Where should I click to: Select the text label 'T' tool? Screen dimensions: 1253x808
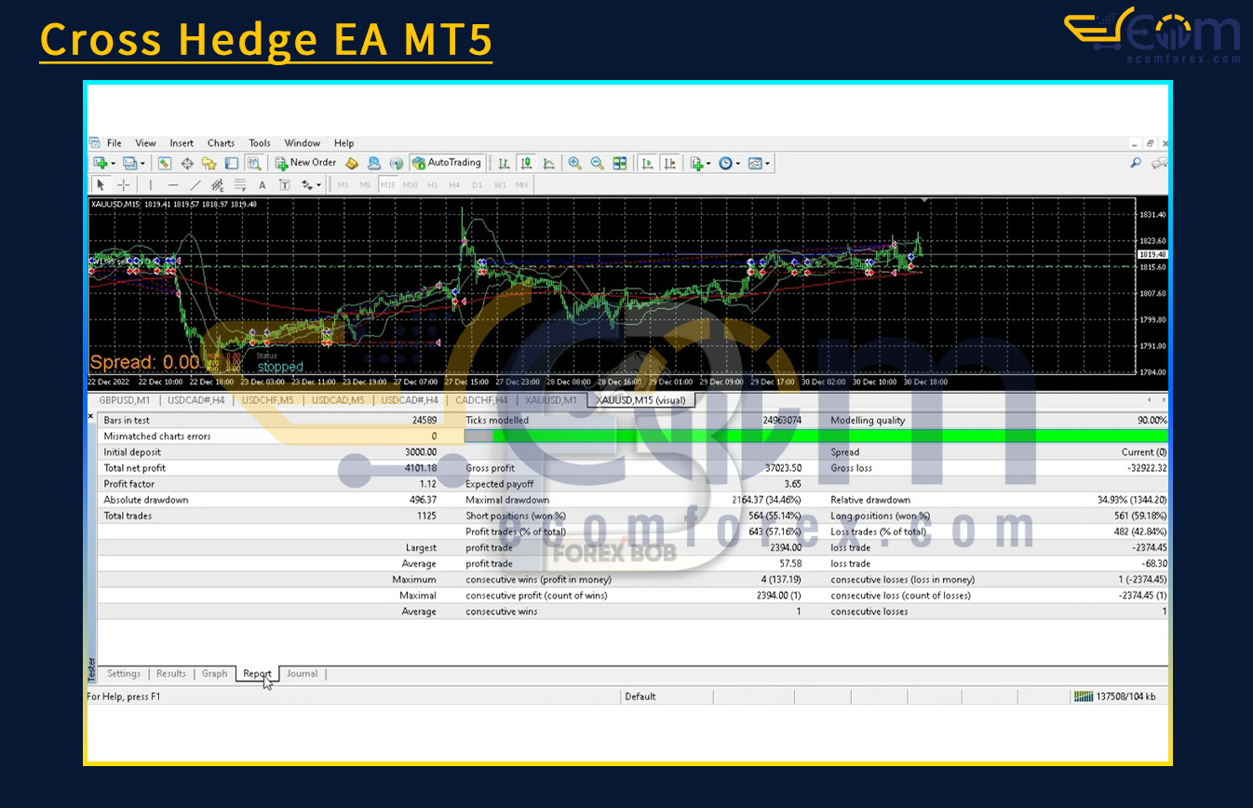(284, 184)
